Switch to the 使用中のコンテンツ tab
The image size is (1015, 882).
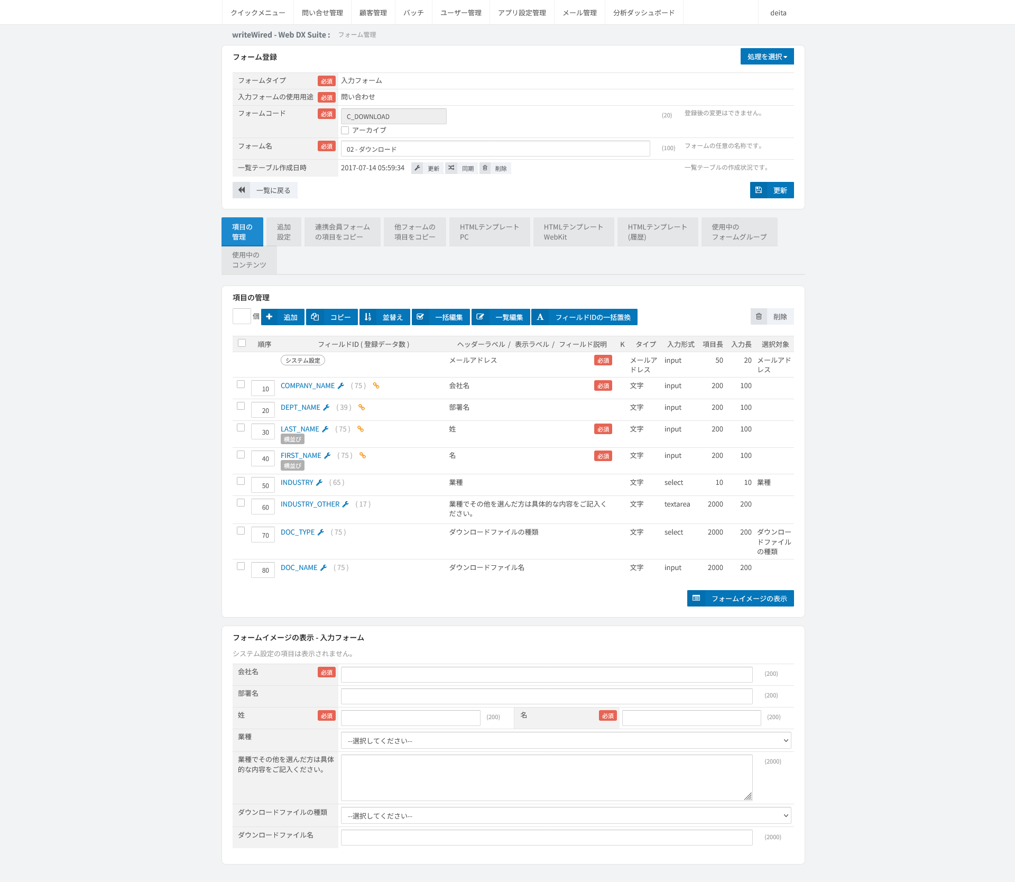point(249,260)
